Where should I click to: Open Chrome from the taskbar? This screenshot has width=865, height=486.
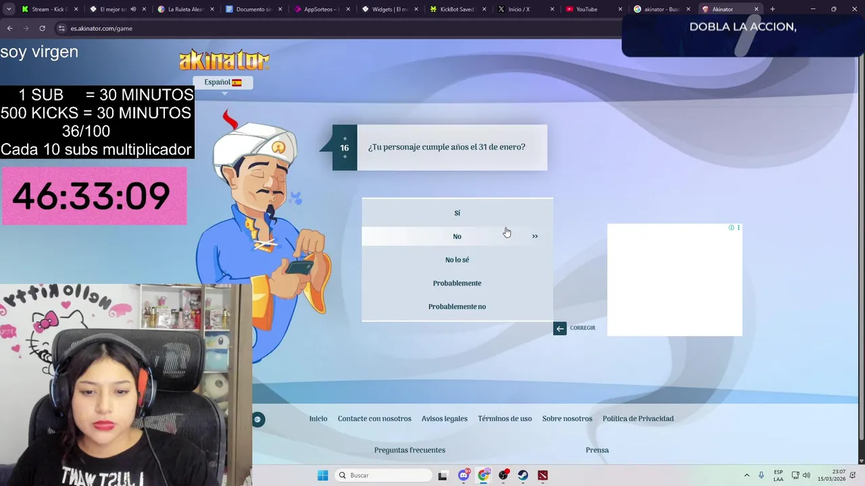(483, 475)
